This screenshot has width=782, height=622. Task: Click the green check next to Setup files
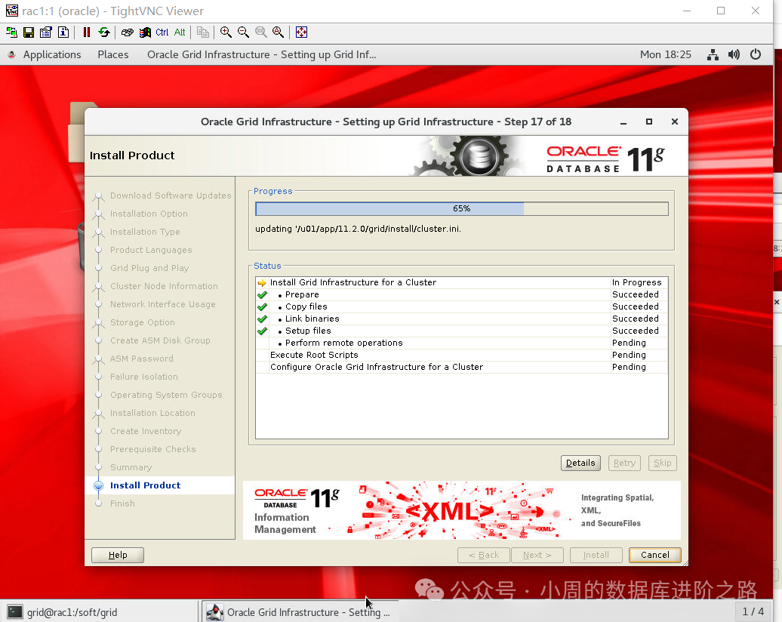(x=263, y=331)
